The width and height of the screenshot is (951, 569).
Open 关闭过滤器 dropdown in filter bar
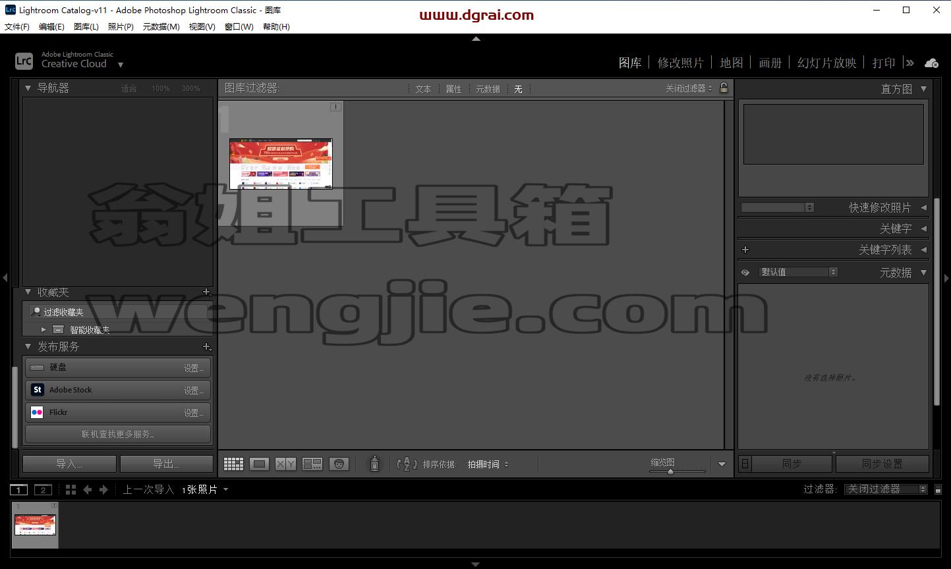tap(689, 88)
